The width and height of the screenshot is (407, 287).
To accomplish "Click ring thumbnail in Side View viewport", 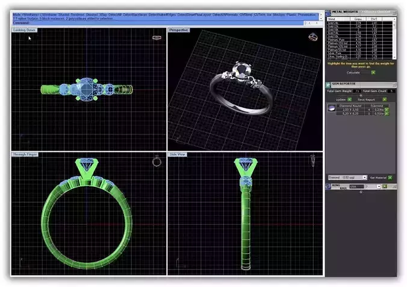I will coord(313,160).
